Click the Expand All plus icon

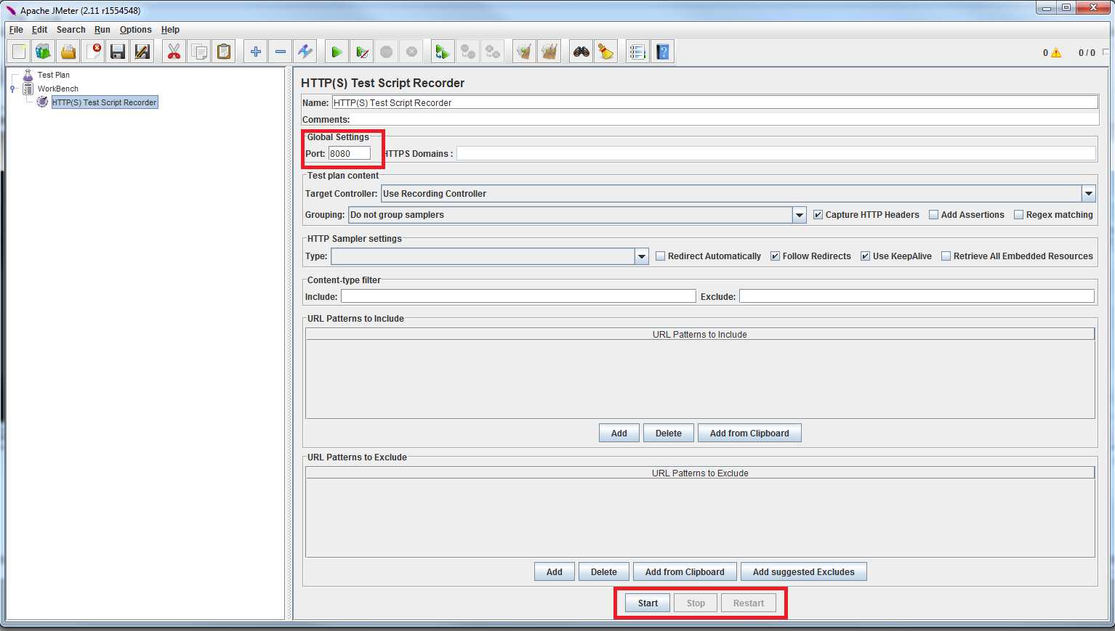point(255,52)
